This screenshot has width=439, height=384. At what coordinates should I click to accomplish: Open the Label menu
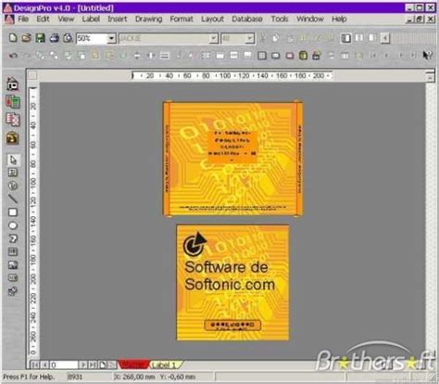coord(91,19)
